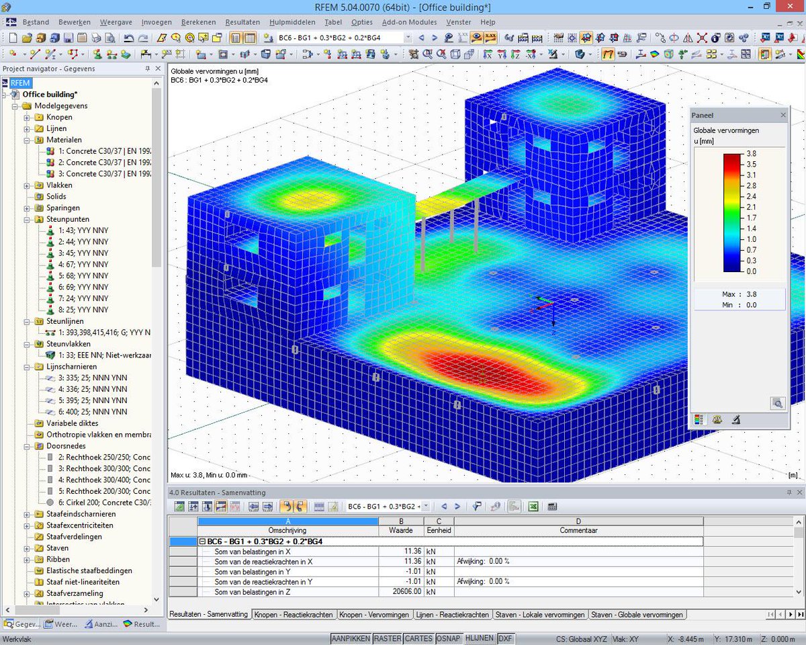The image size is (806, 645).
Task: Toggle CARTES in status bar
Action: click(x=418, y=639)
